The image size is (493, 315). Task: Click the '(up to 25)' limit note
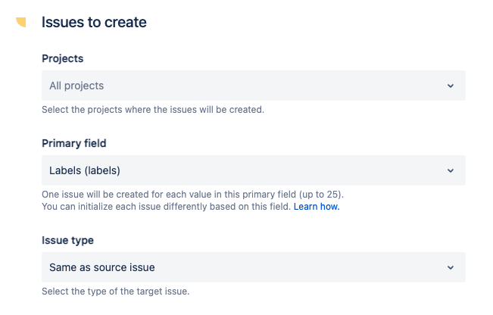tap(322, 195)
